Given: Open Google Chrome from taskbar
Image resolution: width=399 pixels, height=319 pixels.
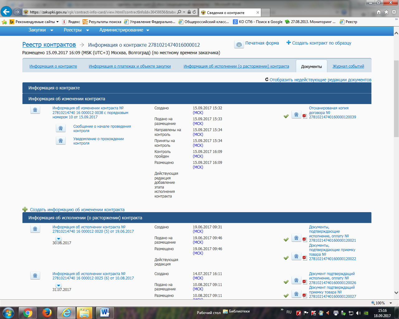Looking at the screenshot, I should pyautogui.click(x=27, y=312).
